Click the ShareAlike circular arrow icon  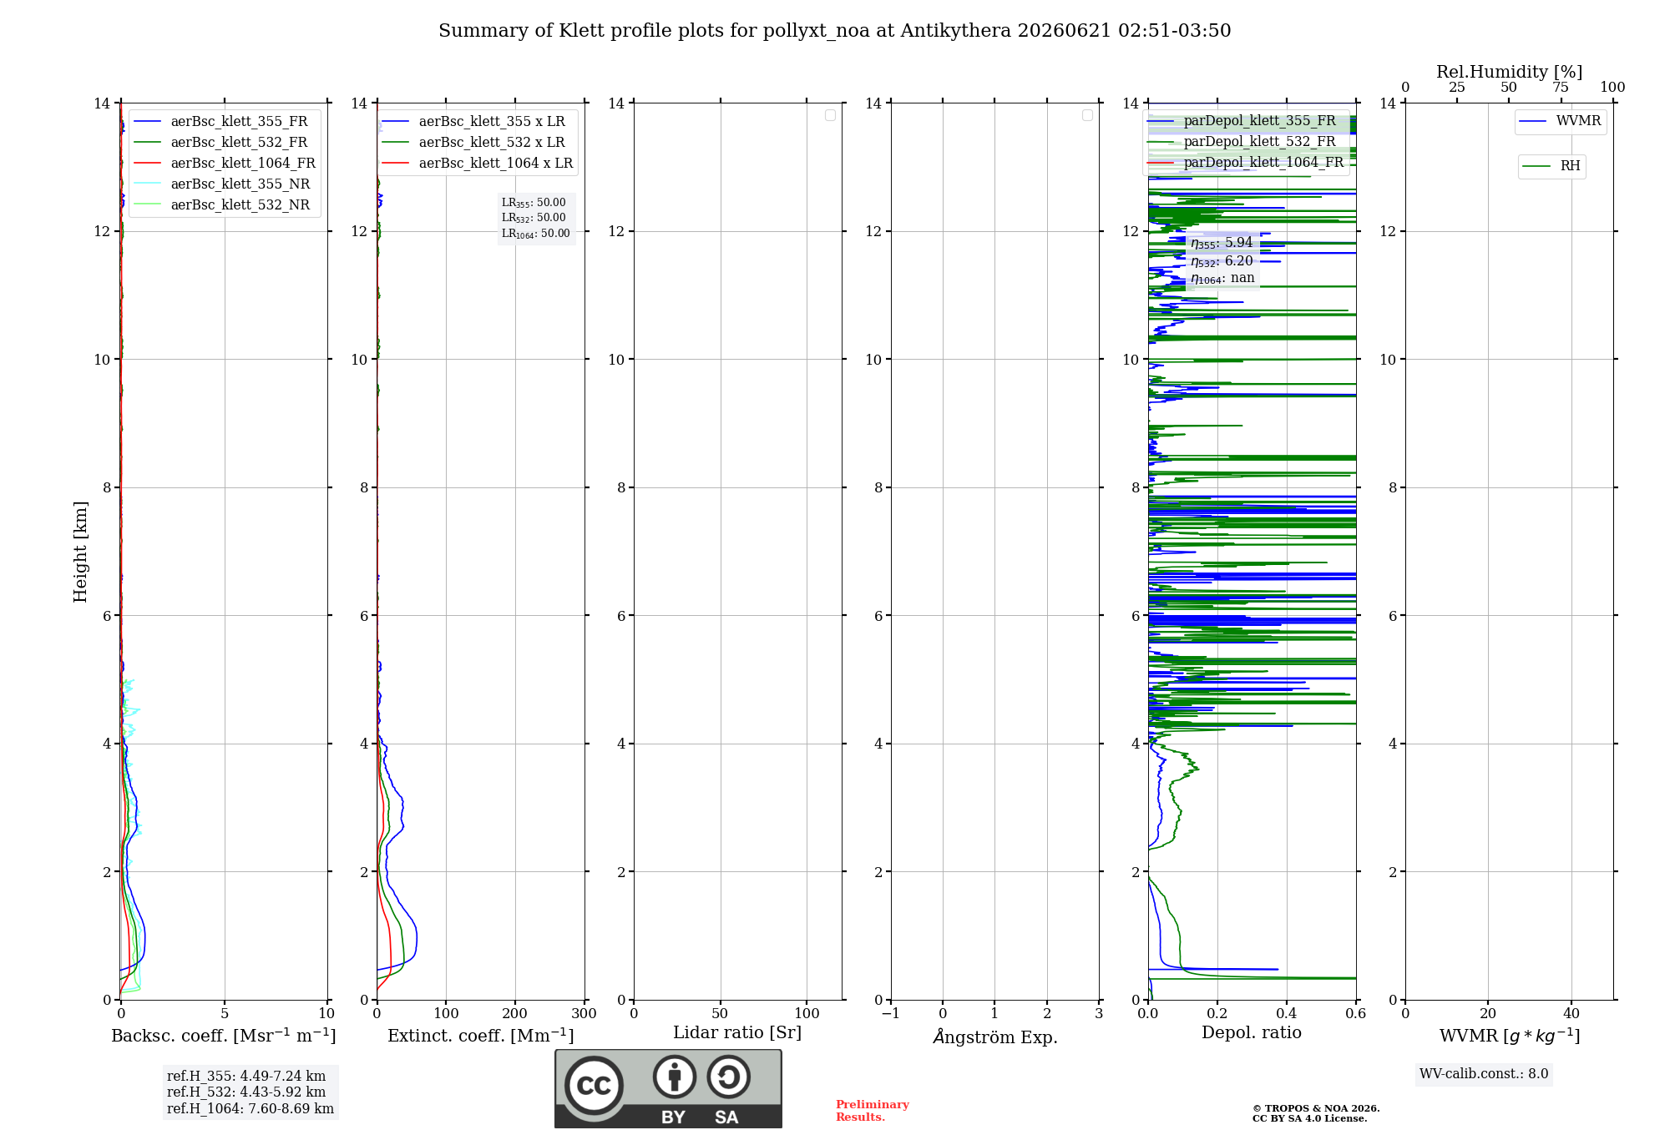click(728, 1077)
